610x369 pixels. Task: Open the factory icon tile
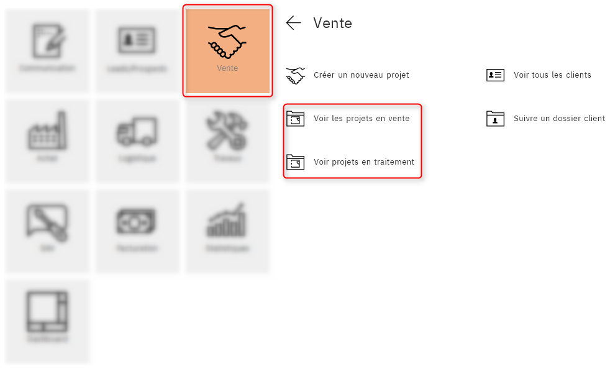pos(47,140)
